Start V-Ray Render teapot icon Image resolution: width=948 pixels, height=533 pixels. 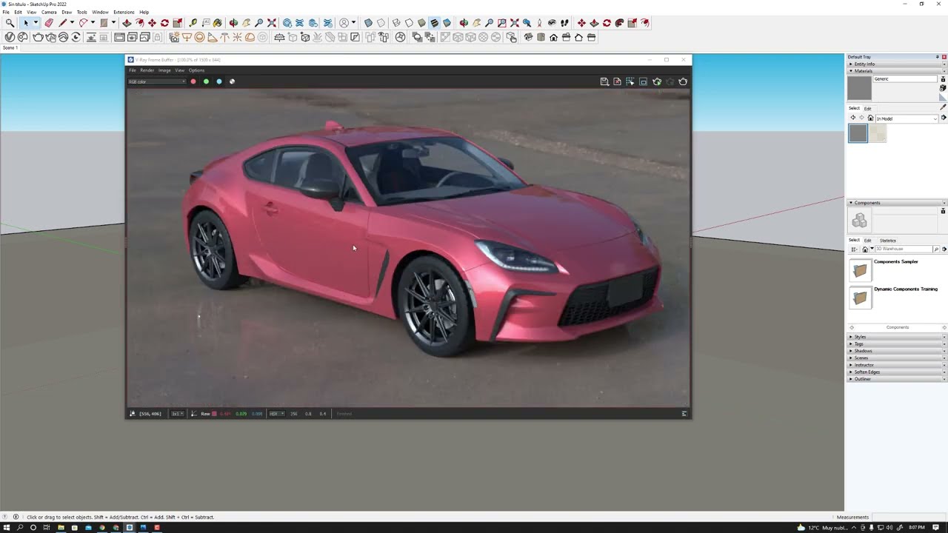[38, 37]
